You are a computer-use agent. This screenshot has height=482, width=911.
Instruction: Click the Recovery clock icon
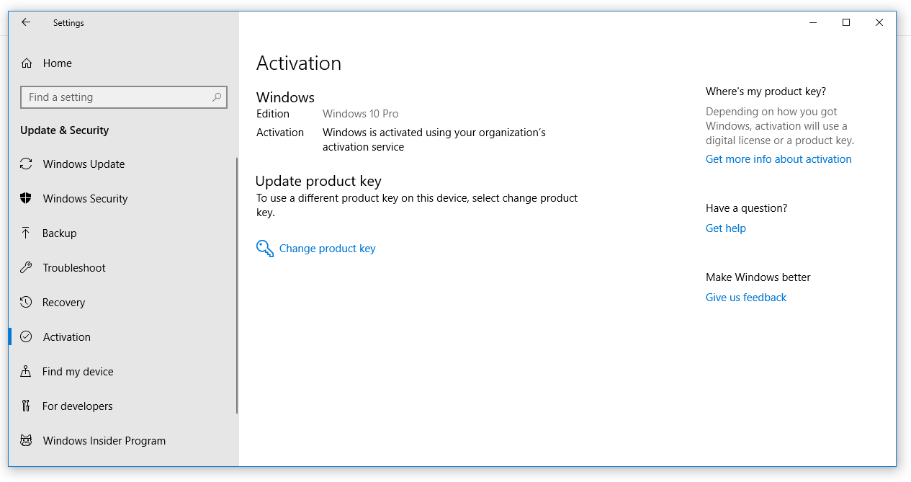26,303
